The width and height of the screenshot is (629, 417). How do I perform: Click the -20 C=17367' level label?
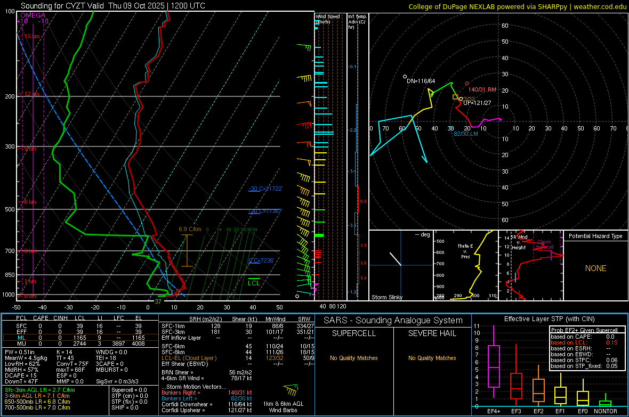pyautogui.click(x=265, y=211)
